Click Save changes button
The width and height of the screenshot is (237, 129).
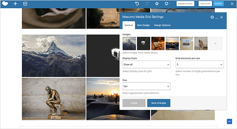[x=159, y=103]
